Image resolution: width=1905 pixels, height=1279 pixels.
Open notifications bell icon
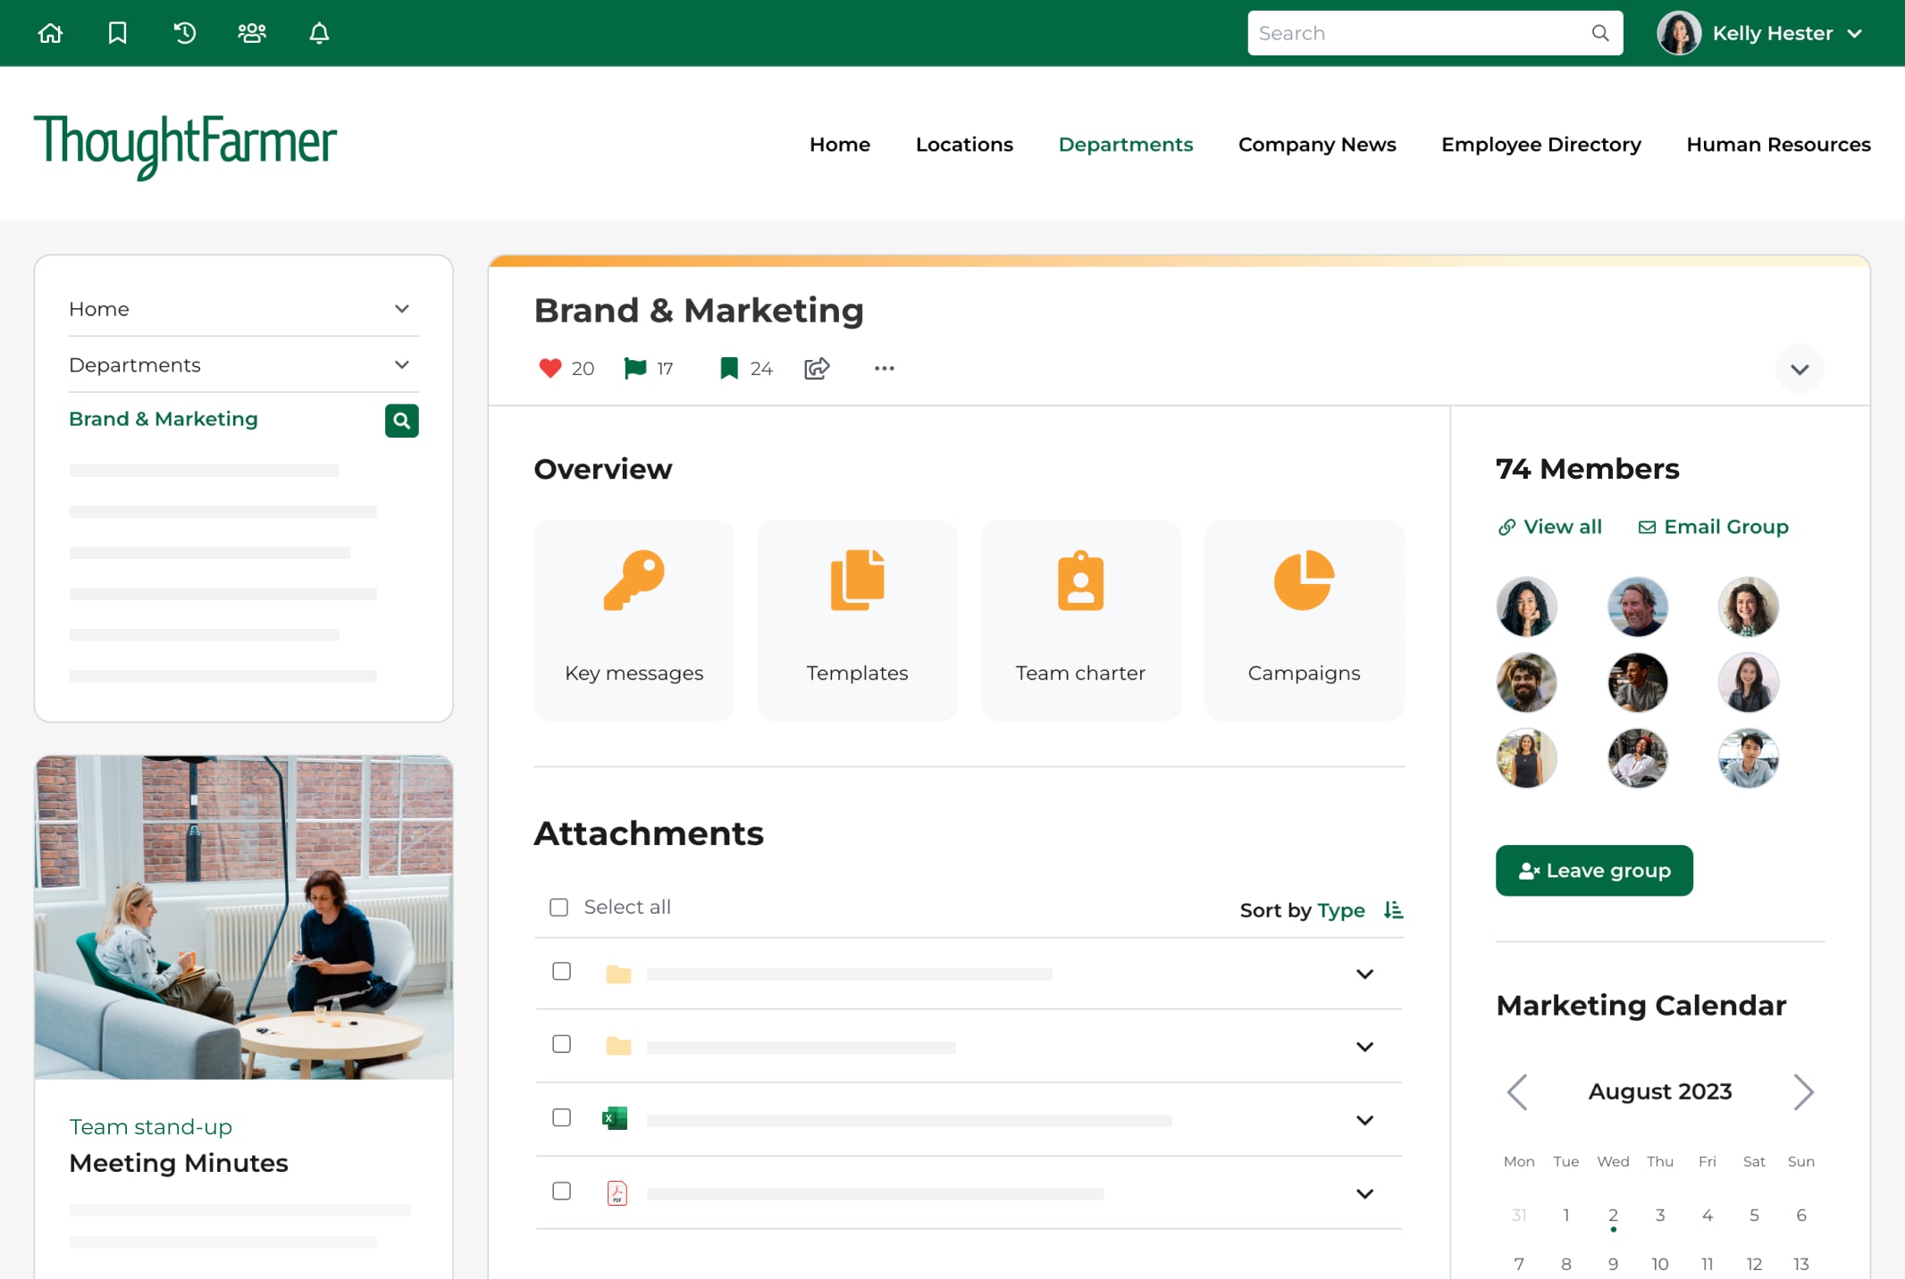[x=319, y=33]
